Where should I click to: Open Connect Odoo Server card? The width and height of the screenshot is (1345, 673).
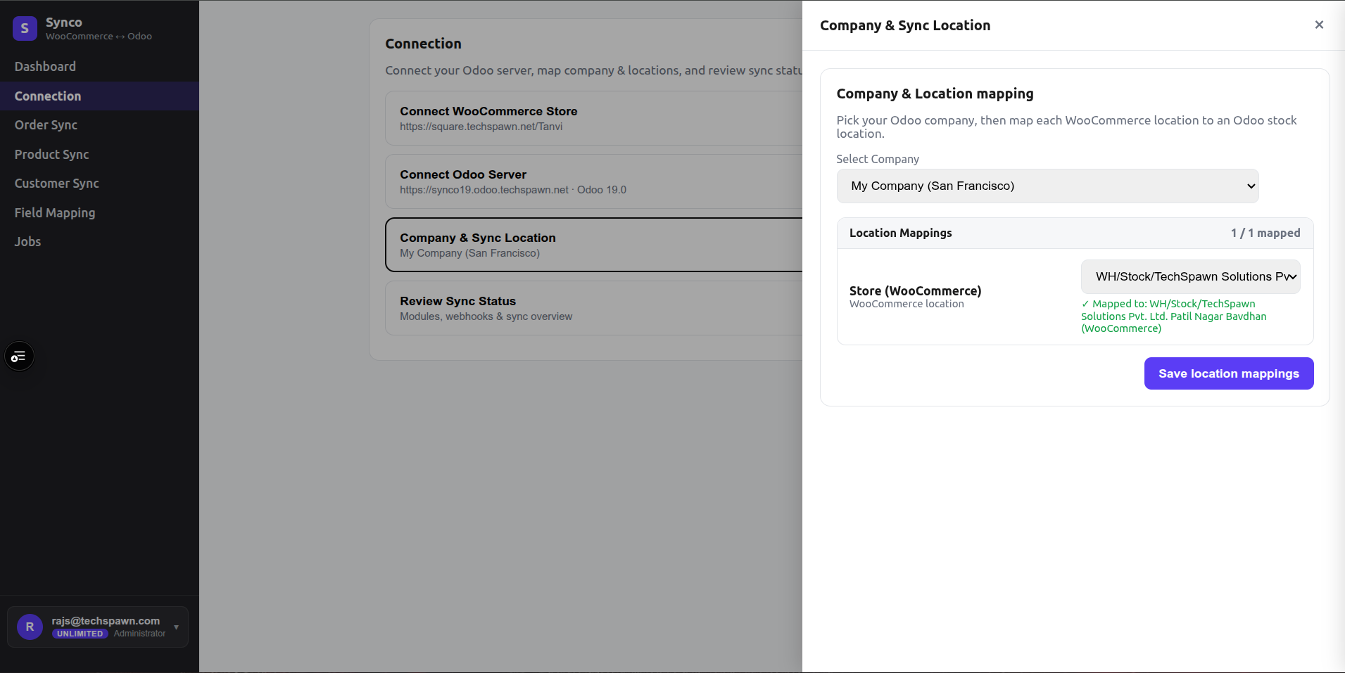click(x=593, y=181)
